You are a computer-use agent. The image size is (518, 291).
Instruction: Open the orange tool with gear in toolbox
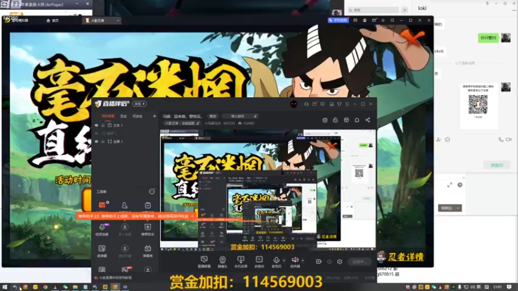pyautogui.click(x=102, y=205)
